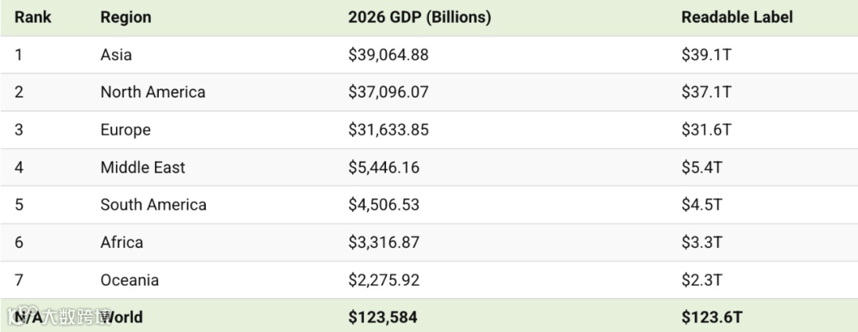Click the Oceania region cell
Image resolution: width=858 pixels, height=332 pixels.
click(129, 280)
